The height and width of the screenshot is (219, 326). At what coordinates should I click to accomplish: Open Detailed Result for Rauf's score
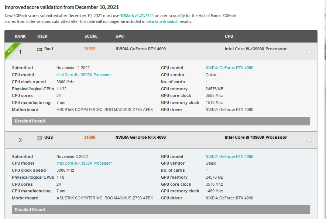coord(161,121)
